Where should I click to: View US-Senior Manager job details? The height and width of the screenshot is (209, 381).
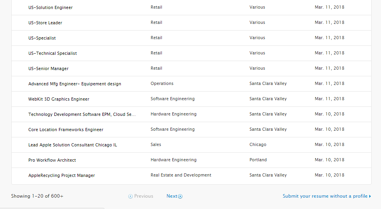click(x=48, y=68)
